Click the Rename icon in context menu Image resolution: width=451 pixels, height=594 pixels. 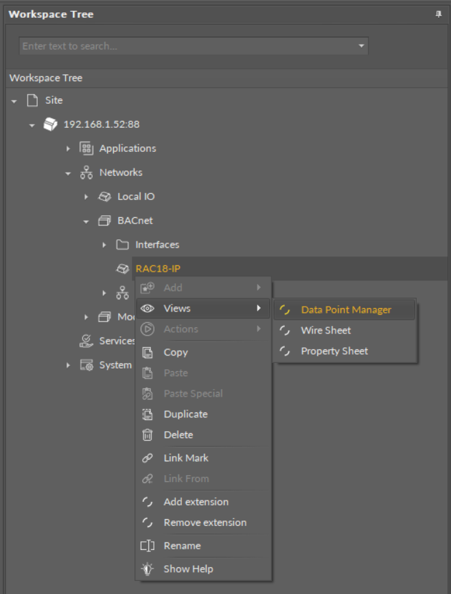147,546
